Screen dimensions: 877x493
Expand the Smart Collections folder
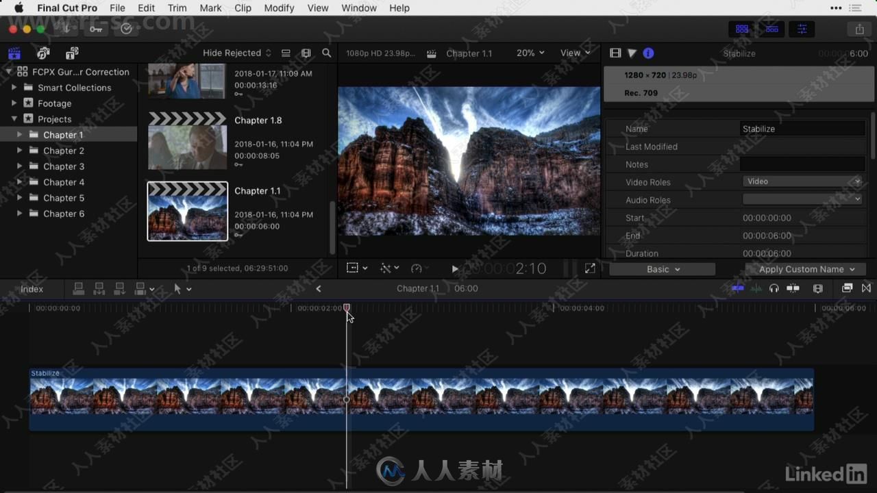pos(14,88)
